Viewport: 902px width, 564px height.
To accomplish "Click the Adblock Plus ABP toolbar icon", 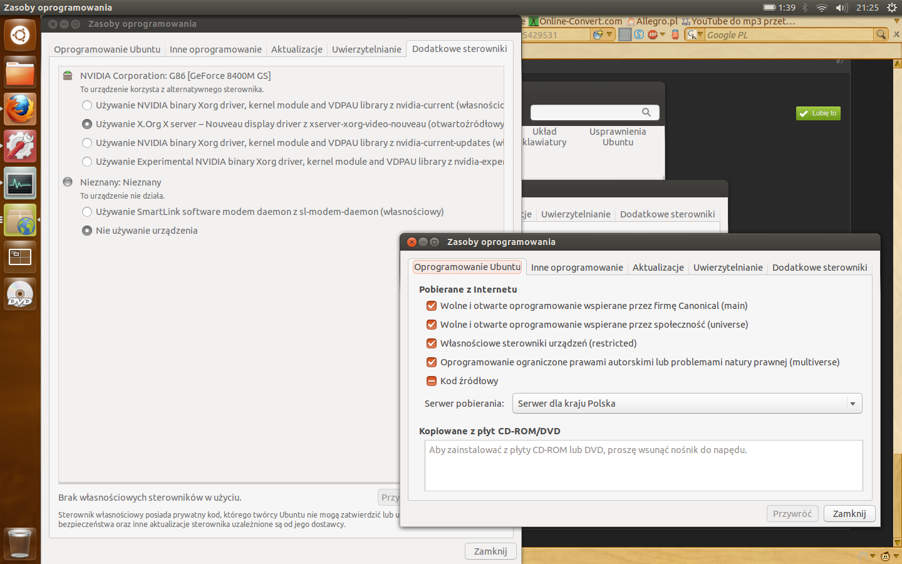I will pos(653,34).
